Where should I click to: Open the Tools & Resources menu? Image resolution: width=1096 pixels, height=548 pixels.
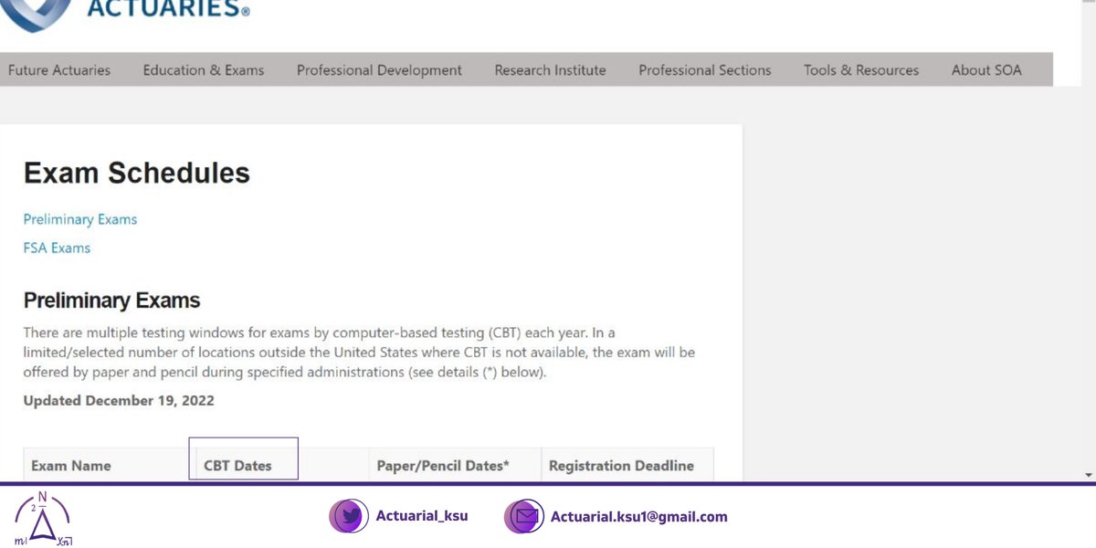[x=861, y=70]
